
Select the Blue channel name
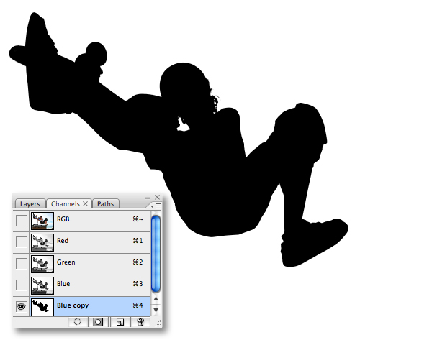pos(63,283)
